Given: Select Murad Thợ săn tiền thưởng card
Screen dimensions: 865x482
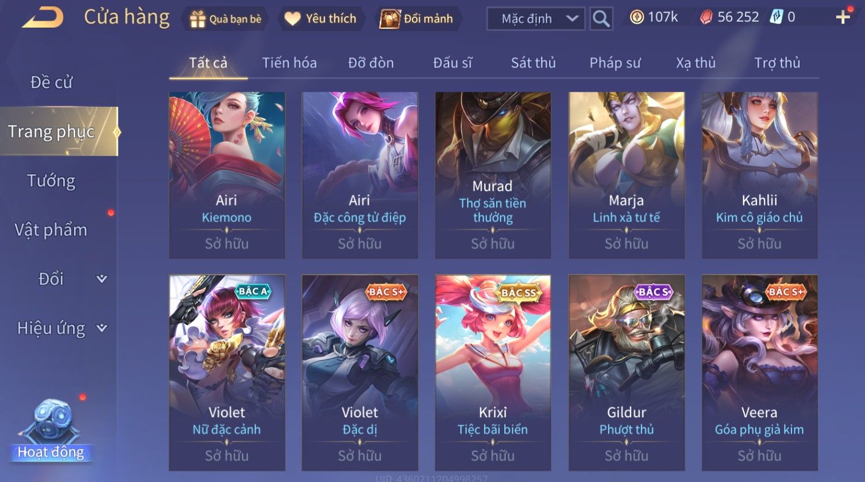Looking at the screenshot, I should (x=493, y=175).
